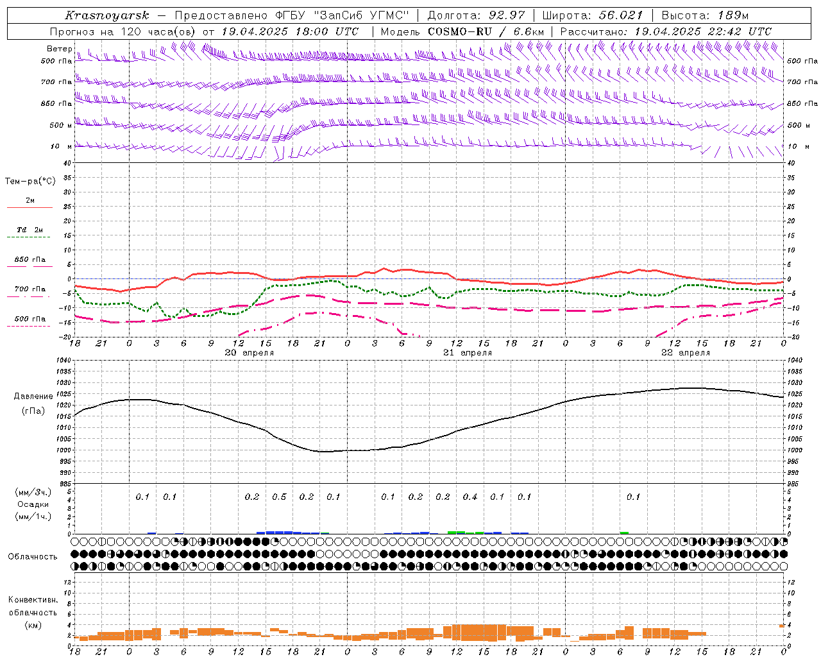
Task: Click the 'Облачность' cloud cover label
Action: click(x=33, y=557)
